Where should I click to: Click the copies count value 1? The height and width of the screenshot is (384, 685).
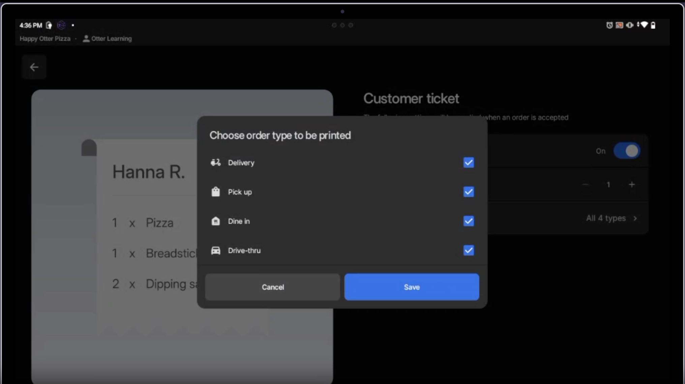pyautogui.click(x=608, y=185)
